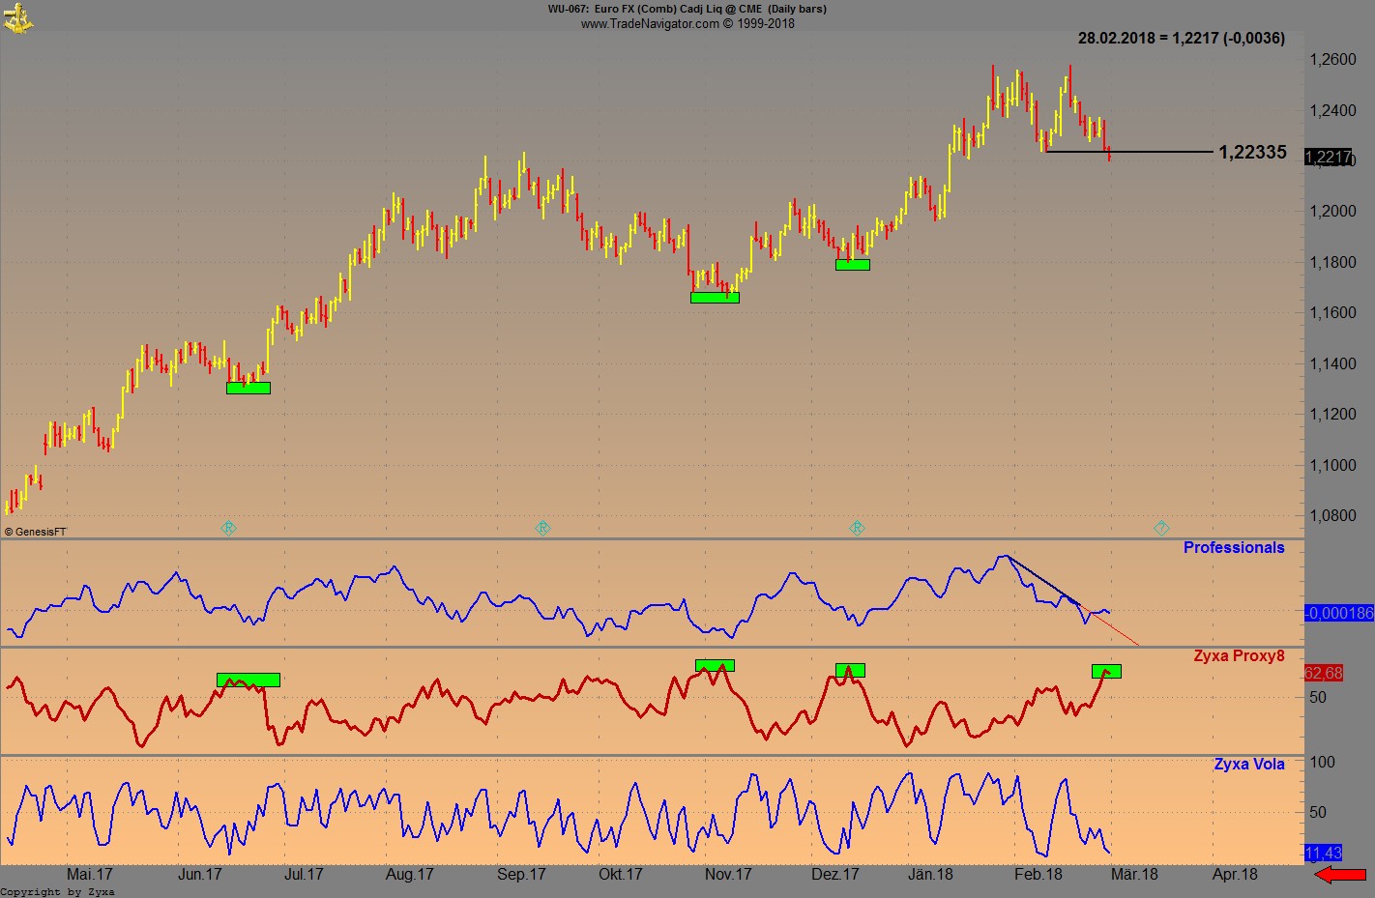This screenshot has width=1375, height=898.
Task: Click the red left-arrow scroll icon
Action: [x=1339, y=873]
